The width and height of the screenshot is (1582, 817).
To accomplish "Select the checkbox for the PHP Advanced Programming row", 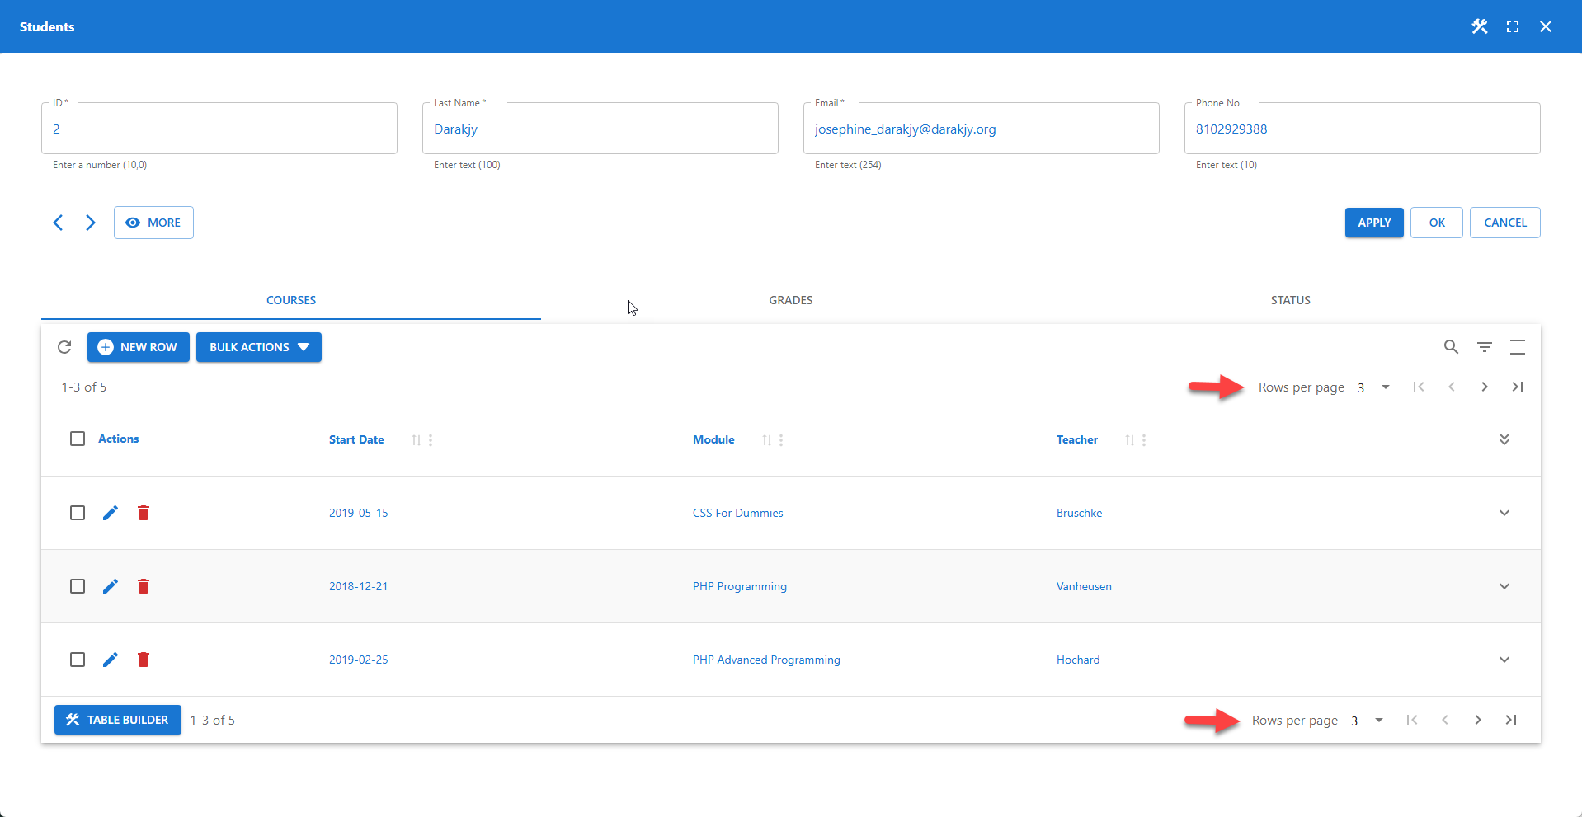I will coord(78,659).
